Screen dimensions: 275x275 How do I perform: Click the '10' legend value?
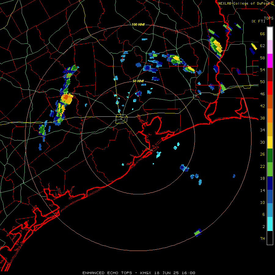[262, 203]
